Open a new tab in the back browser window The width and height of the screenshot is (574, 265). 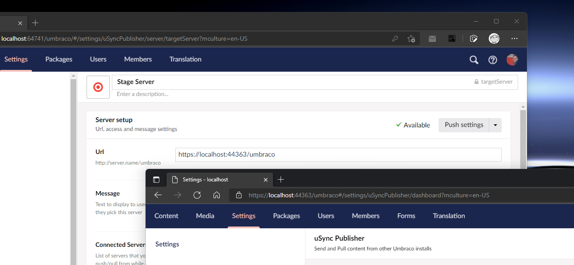pos(36,23)
